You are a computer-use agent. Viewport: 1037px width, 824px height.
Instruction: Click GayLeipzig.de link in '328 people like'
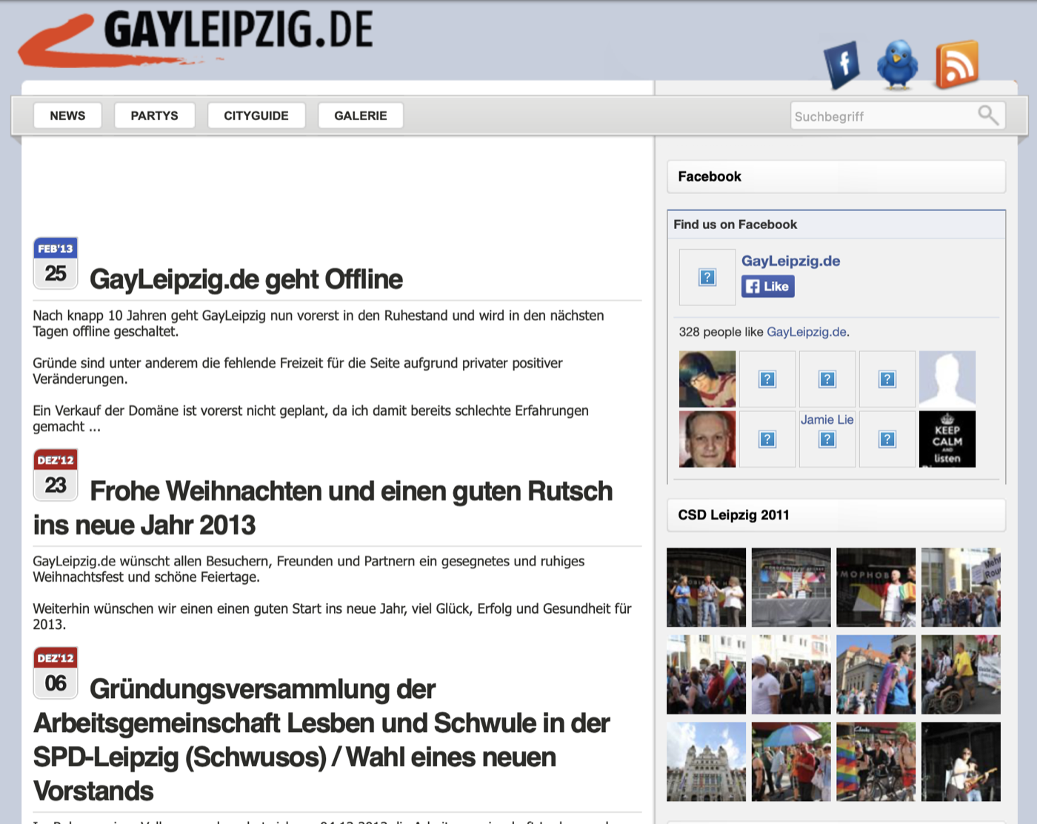(x=807, y=332)
